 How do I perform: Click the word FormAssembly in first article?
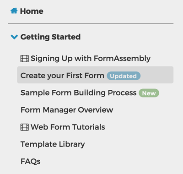122,59
